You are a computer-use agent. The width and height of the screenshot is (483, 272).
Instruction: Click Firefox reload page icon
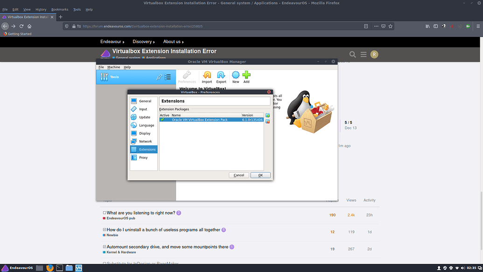click(x=21, y=26)
